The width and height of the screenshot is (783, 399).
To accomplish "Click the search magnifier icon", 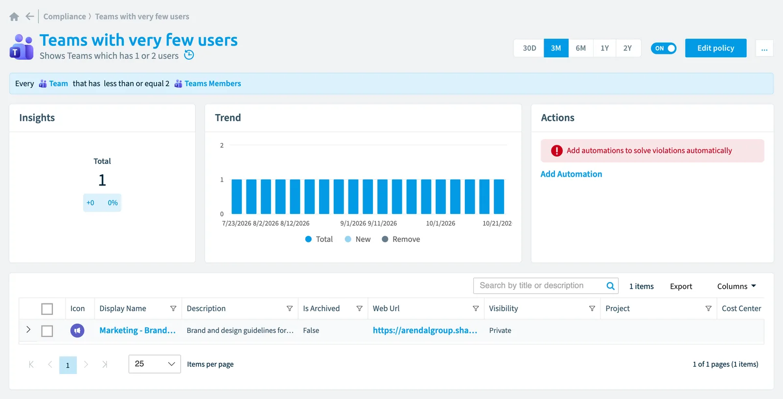I will [x=610, y=286].
